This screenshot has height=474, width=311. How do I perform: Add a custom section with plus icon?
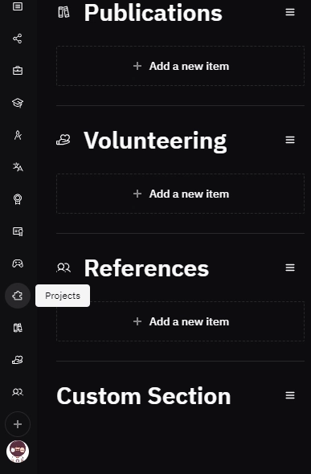point(18,424)
